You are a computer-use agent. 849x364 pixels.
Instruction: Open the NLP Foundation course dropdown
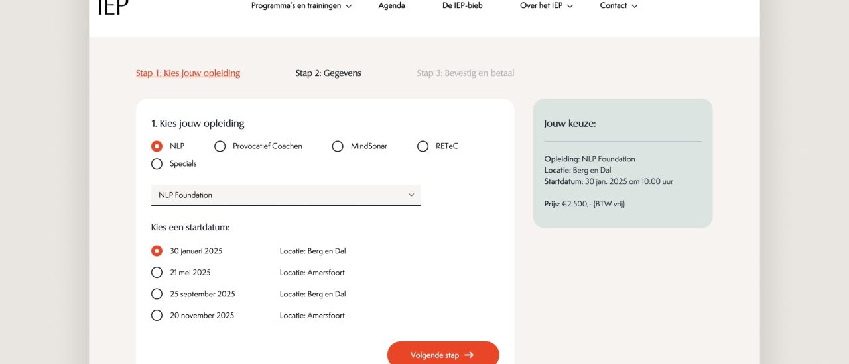286,195
